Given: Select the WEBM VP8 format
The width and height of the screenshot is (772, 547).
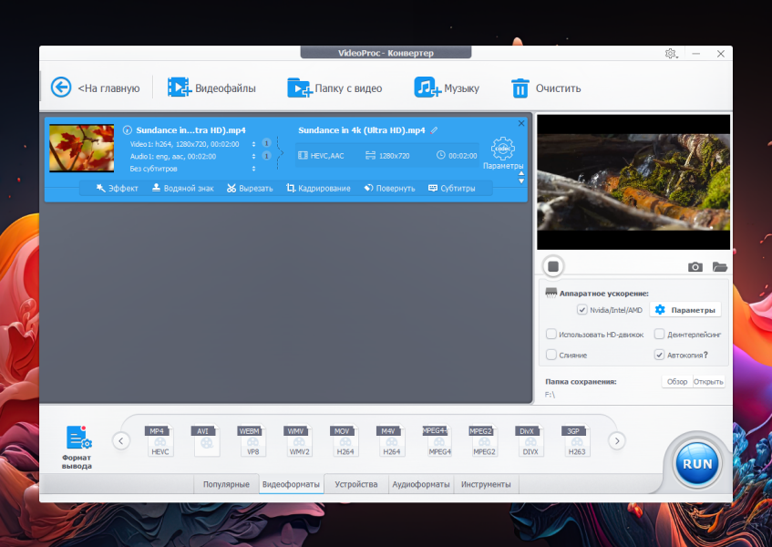Looking at the screenshot, I should (x=252, y=440).
